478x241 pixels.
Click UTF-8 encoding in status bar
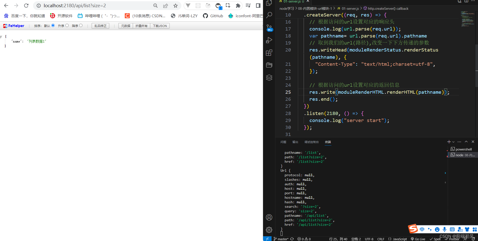369,239
